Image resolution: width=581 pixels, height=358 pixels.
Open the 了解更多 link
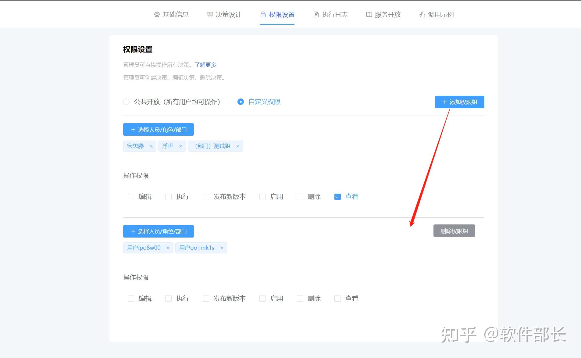click(205, 64)
